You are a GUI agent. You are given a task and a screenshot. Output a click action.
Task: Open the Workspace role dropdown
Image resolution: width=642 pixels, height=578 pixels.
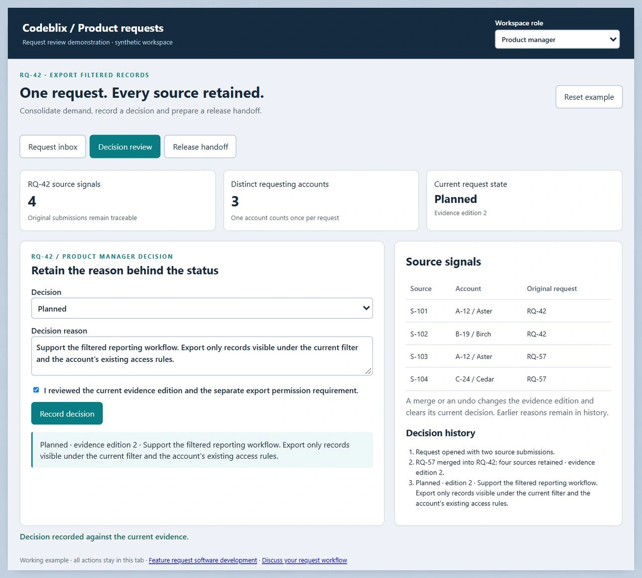coord(557,40)
